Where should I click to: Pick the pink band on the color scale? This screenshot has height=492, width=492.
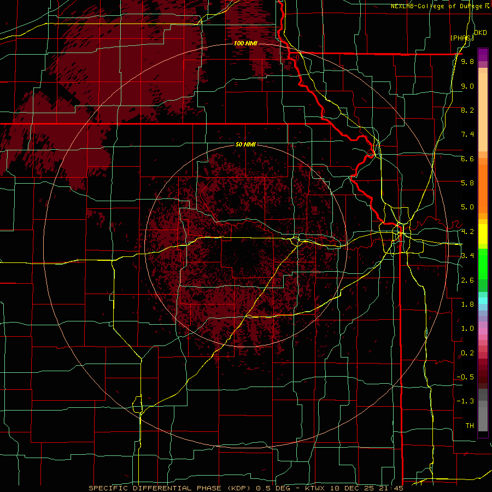(483, 331)
